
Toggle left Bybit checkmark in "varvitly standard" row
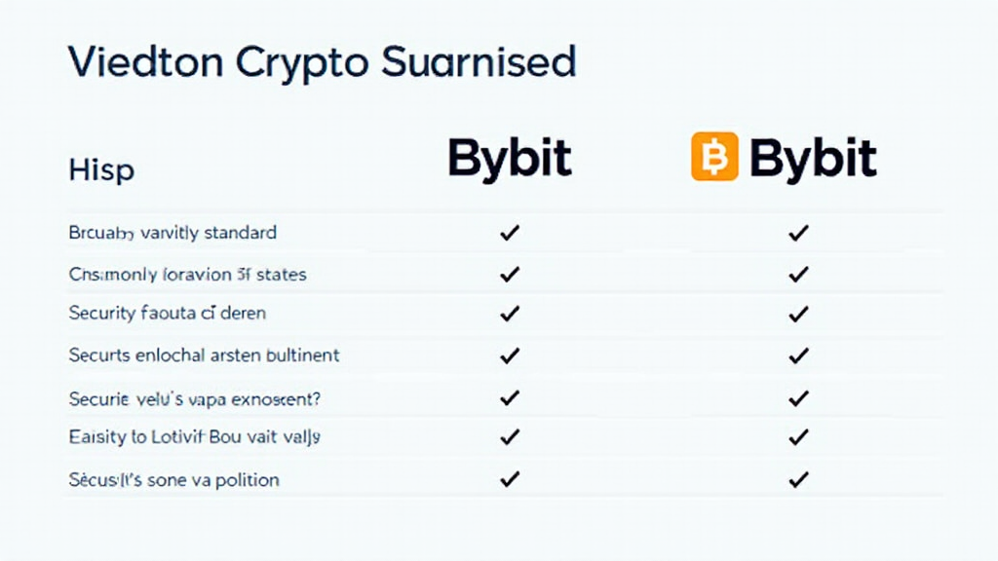point(509,233)
